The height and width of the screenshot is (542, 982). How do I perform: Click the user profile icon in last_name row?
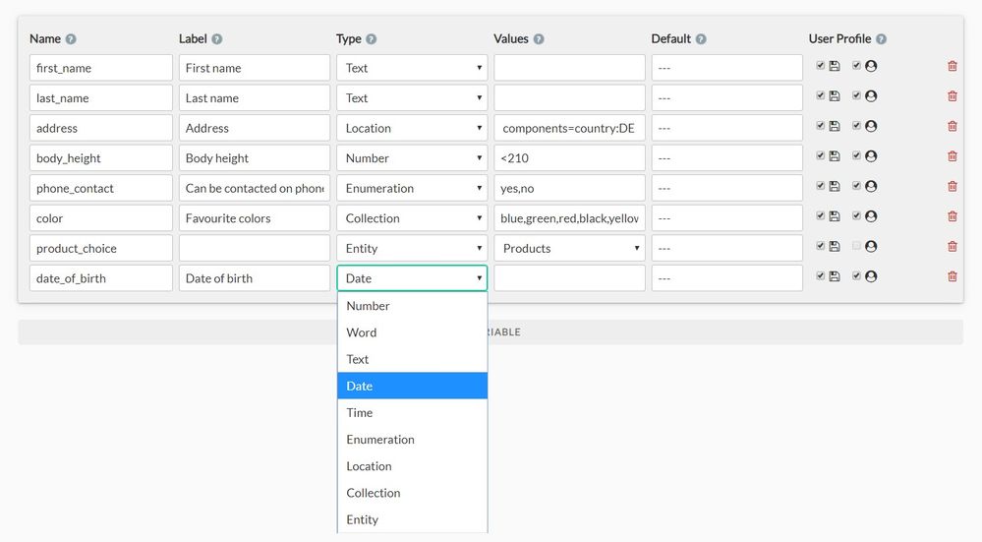pyautogui.click(x=871, y=95)
